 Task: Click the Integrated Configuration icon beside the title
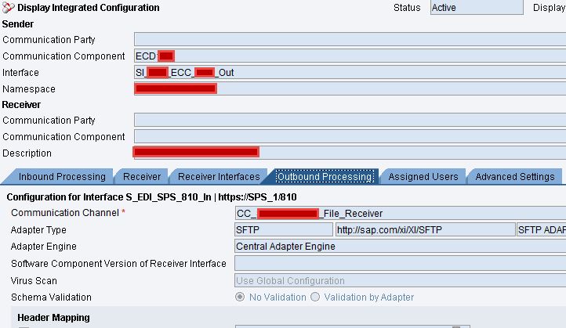click(x=8, y=7)
